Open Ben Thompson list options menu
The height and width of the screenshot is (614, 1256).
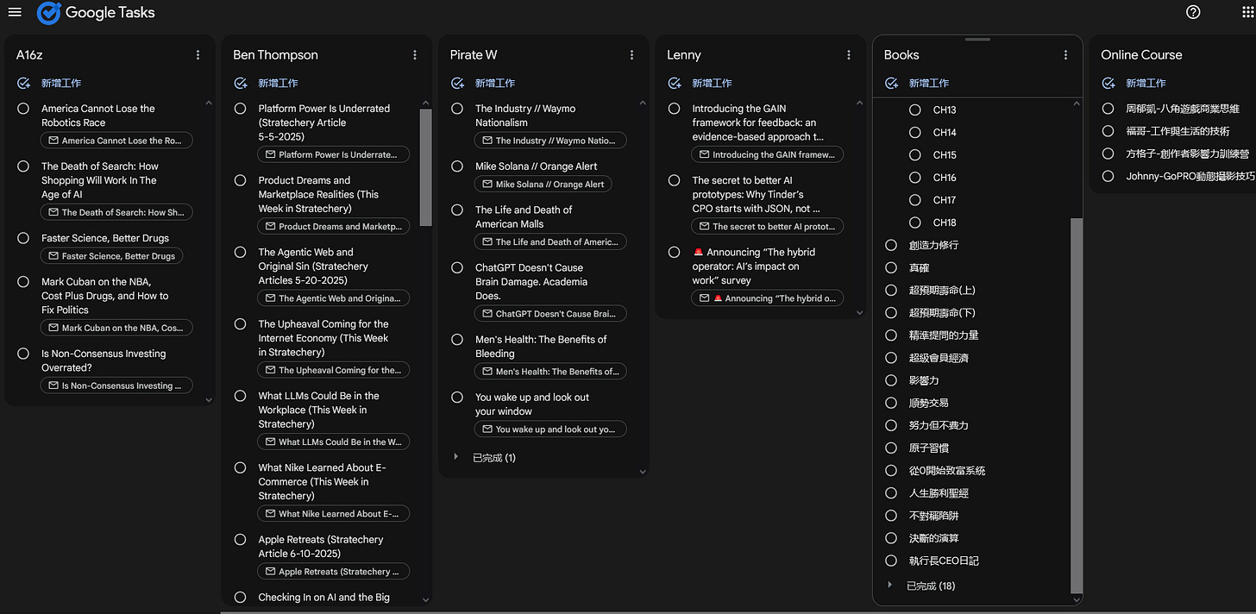(x=415, y=55)
